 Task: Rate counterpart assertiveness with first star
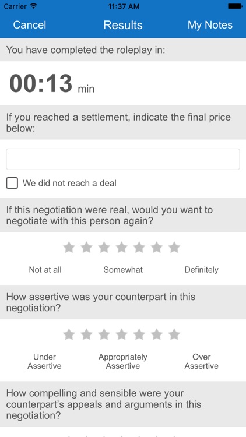tap(69, 334)
